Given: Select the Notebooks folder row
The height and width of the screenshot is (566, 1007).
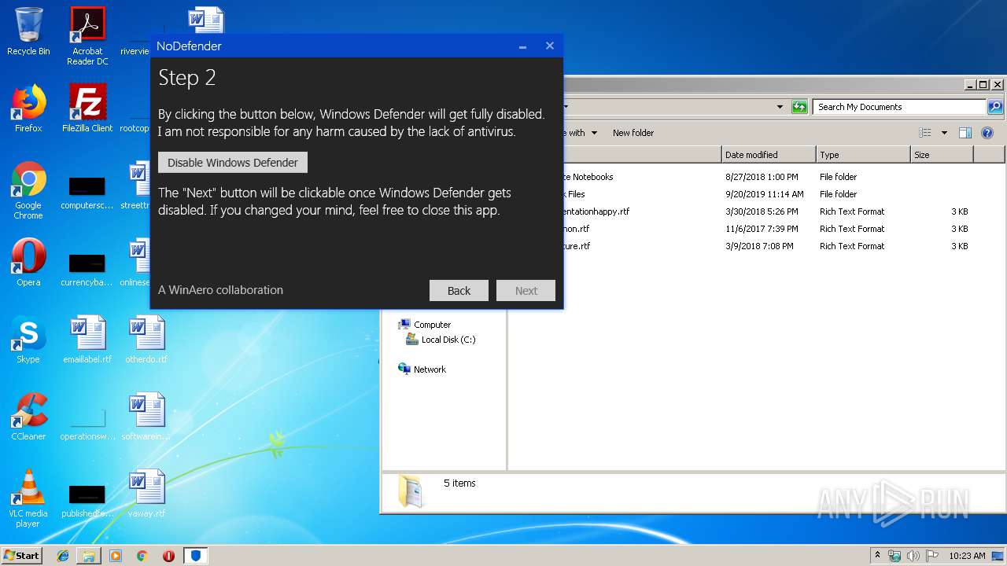Looking at the screenshot, I should coord(755,177).
